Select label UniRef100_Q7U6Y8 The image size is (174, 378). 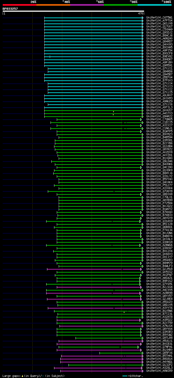tap(159, 191)
